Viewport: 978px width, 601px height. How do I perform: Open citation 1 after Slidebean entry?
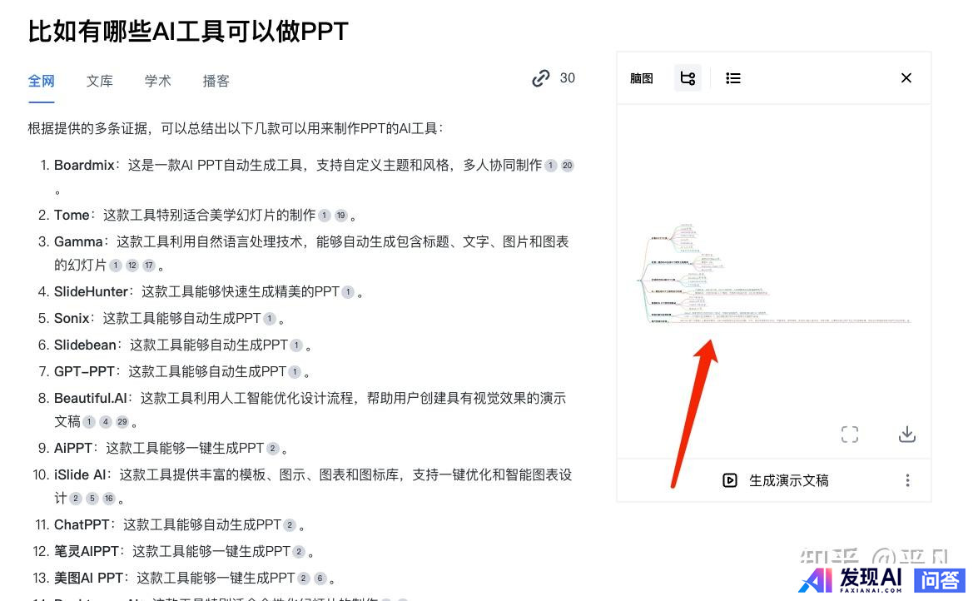coord(296,345)
